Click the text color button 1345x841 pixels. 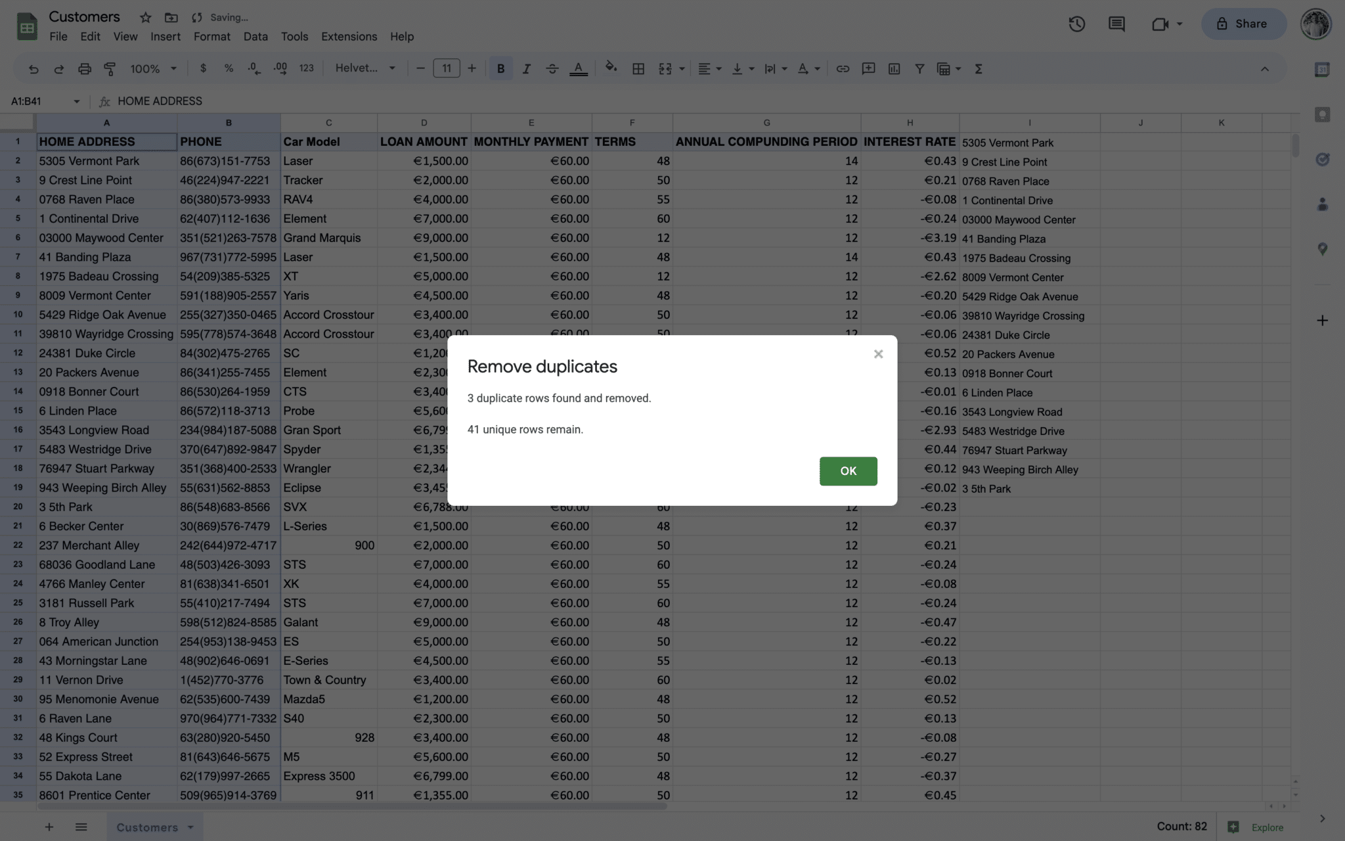click(578, 69)
